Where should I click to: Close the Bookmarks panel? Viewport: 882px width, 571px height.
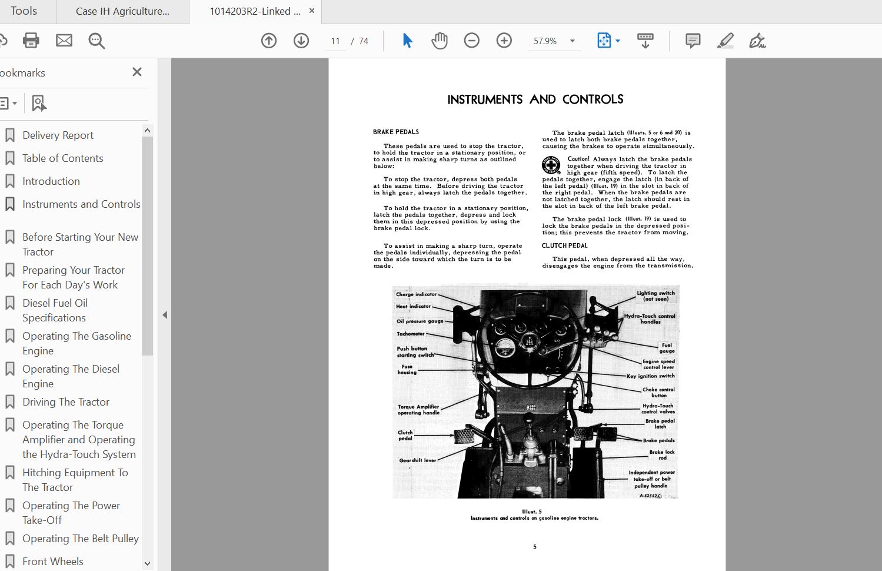click(137, 72)
